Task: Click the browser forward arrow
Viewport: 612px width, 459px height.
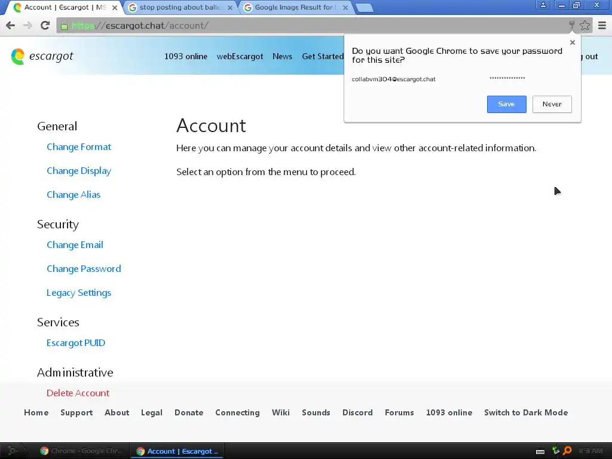Action: [27, 25]
